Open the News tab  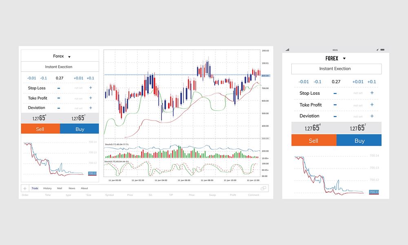pos(72,188)
